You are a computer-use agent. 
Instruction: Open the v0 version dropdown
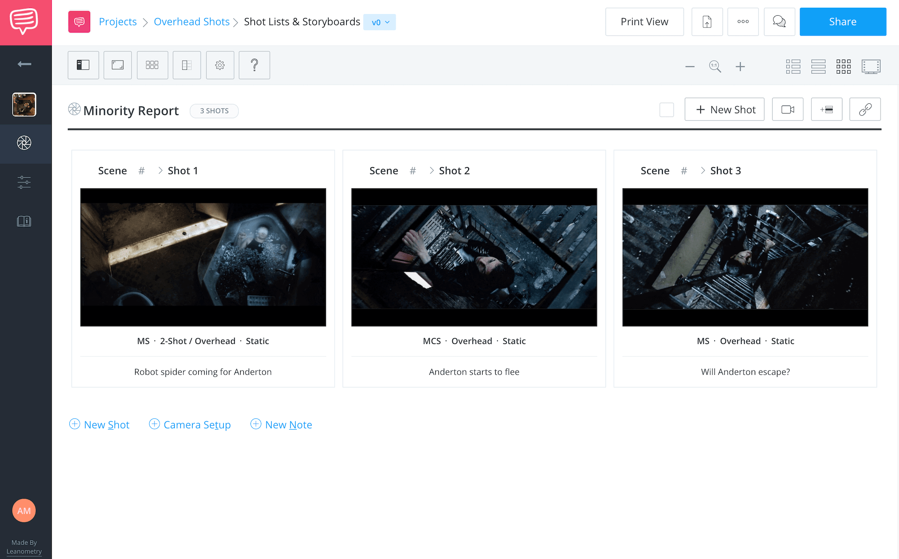[379, 22]
